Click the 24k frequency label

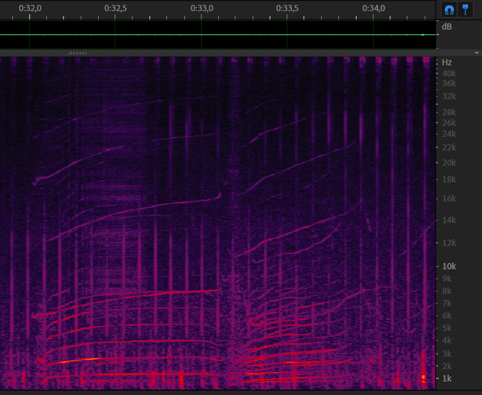(x=449, y=134)
